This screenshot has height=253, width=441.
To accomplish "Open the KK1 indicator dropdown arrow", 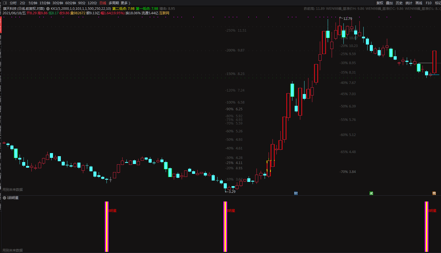I will pyautogui.click(x=48, y=9).
